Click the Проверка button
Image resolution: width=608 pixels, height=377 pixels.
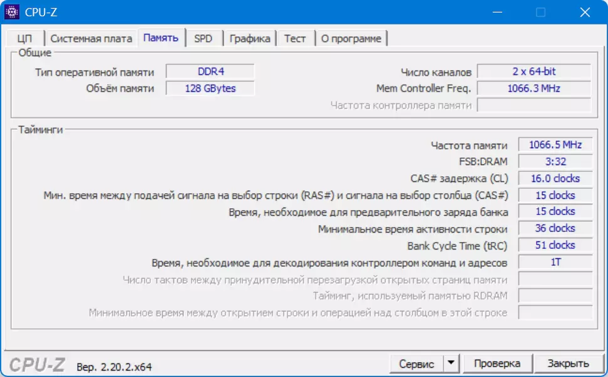point(497,363)
